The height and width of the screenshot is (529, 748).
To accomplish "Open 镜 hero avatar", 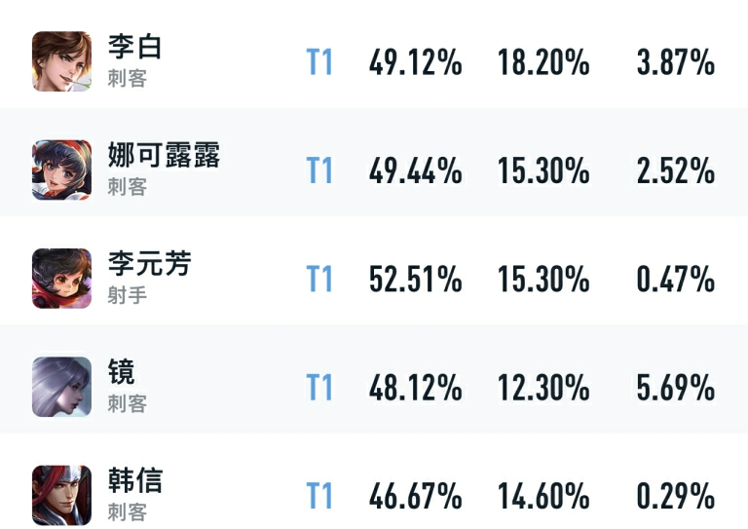I will 61,387.
